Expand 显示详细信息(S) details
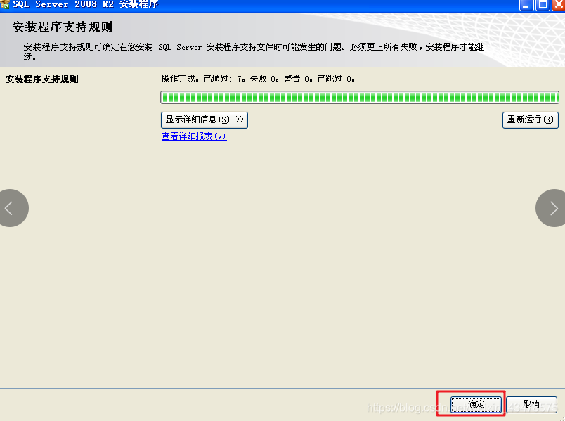 pyautogui.click(x=204, y=119)
